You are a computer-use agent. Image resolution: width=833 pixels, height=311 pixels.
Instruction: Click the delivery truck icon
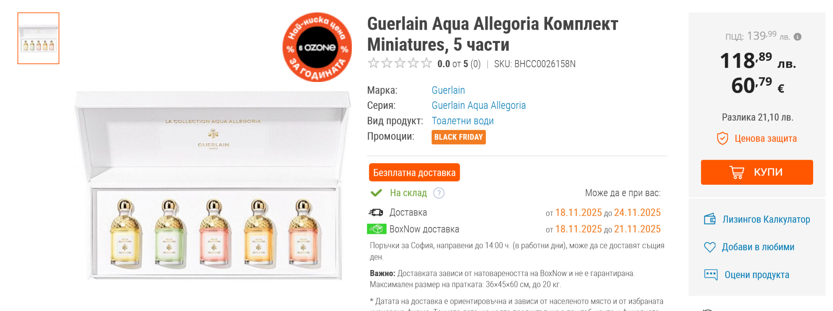coord(376,212)
